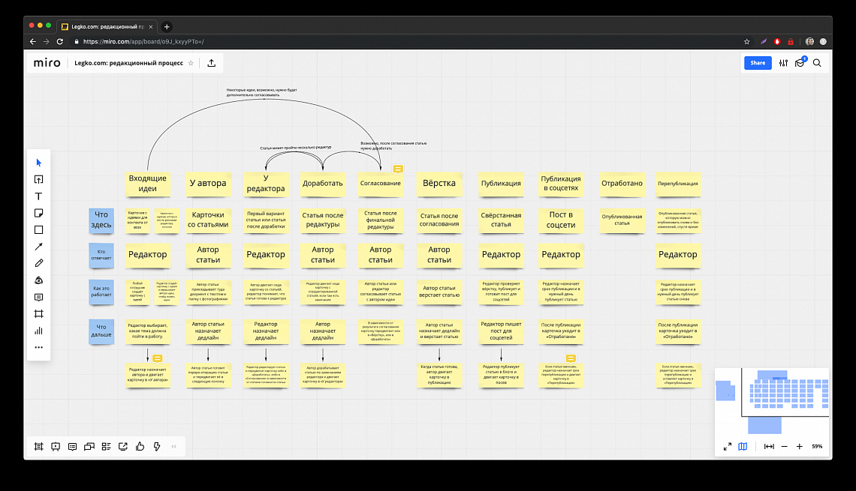Select the Text tool in left toolbar

coord(39,196)
